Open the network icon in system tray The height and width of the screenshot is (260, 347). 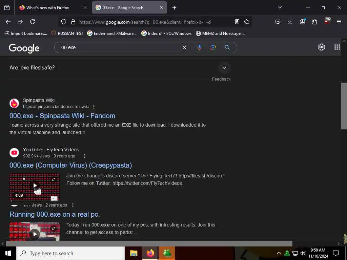click(x=295, y=253)
